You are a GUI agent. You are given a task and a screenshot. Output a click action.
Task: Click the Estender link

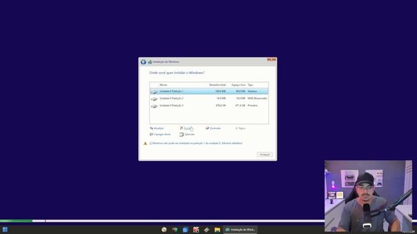pos(190,135)
